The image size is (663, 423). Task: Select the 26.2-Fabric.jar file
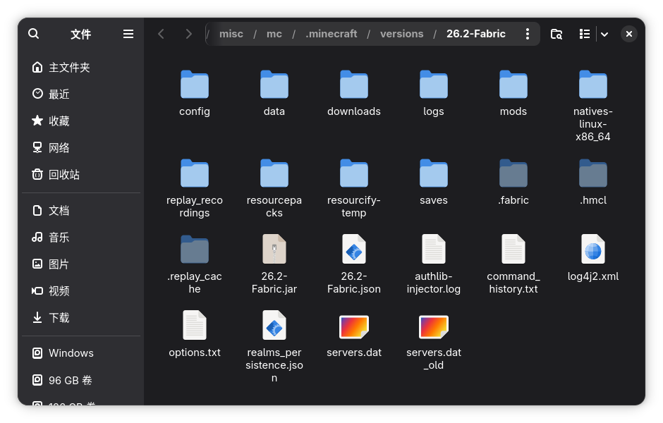274,264
